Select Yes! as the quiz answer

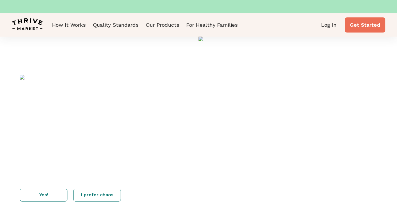pos(44,195)
